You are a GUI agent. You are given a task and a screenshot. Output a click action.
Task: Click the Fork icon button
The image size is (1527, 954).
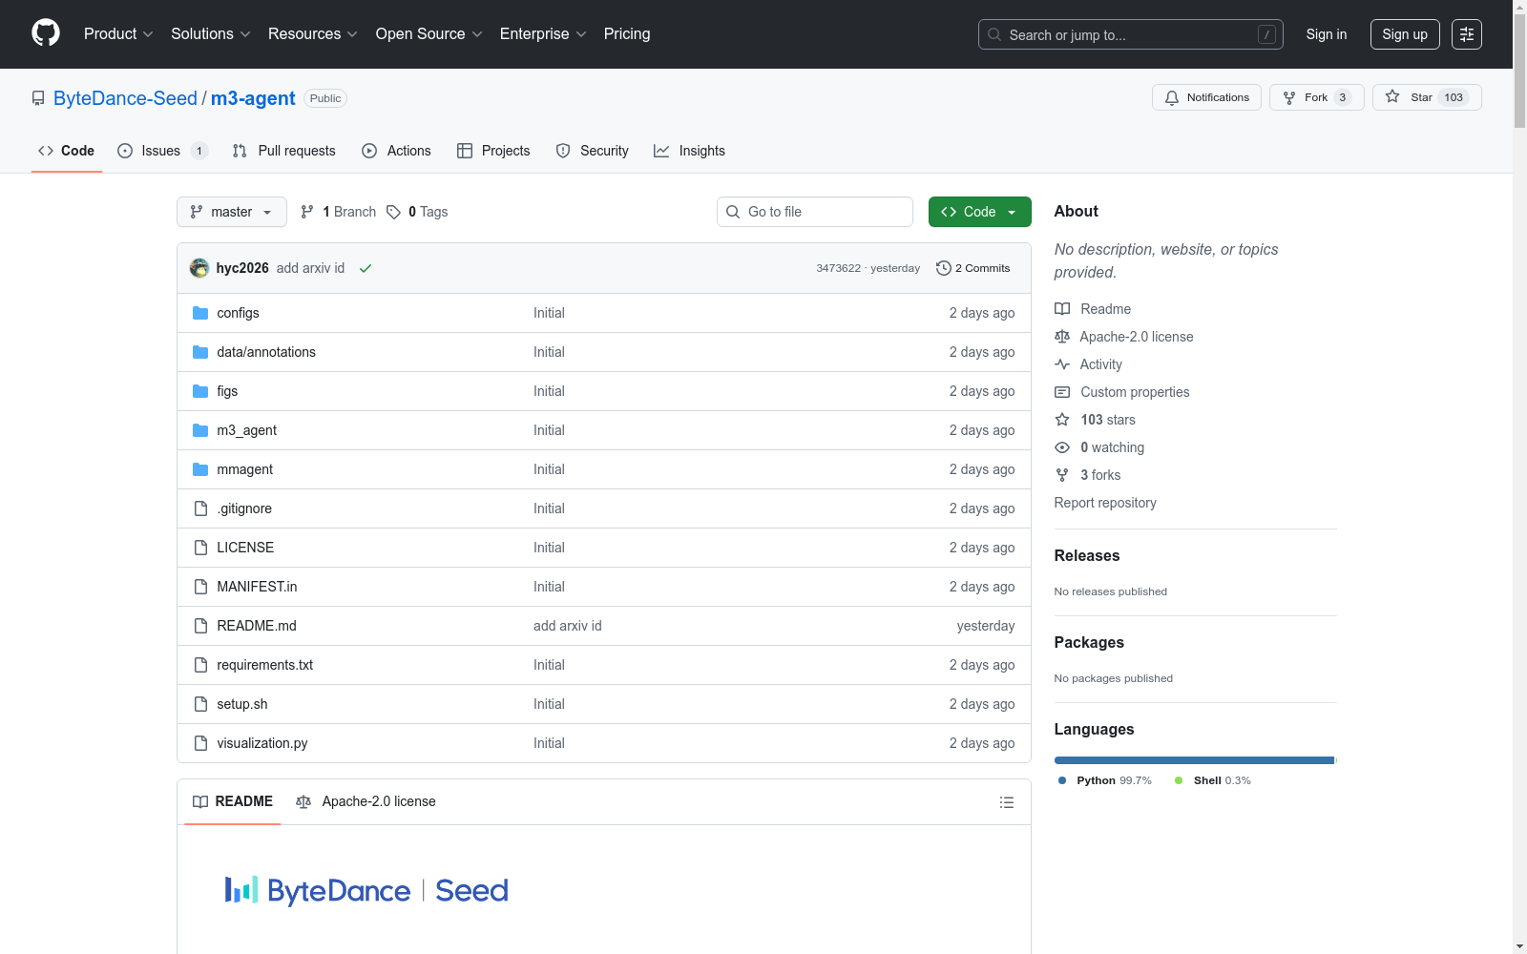tap(1289, 97)
